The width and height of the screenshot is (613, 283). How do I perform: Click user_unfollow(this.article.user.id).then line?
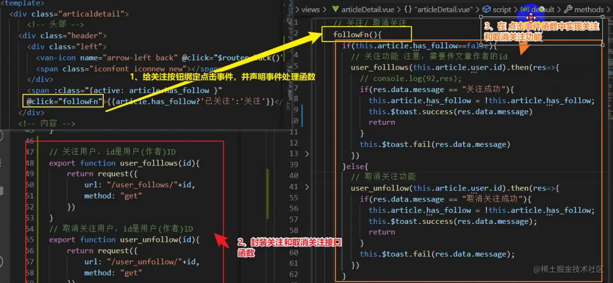tap(455, 188)
